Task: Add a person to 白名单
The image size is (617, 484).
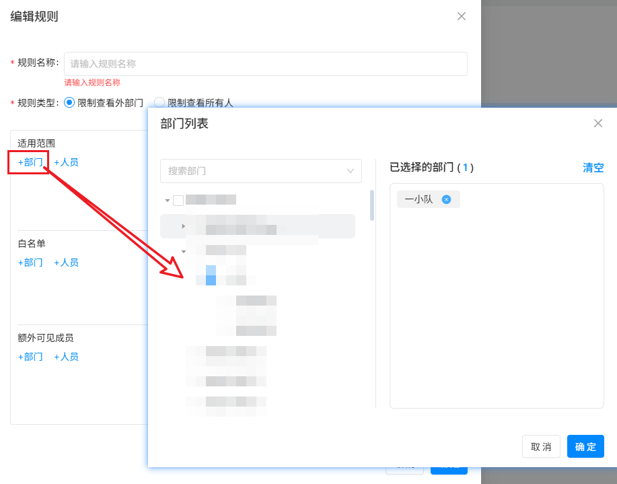Action: pyautogui.click(x=66, y=263)
